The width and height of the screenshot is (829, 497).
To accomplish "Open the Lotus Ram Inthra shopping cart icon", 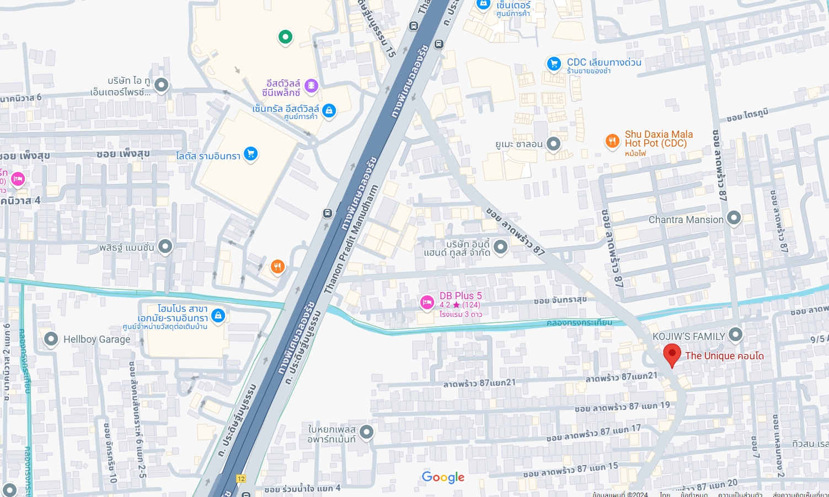I will [251, 154].
